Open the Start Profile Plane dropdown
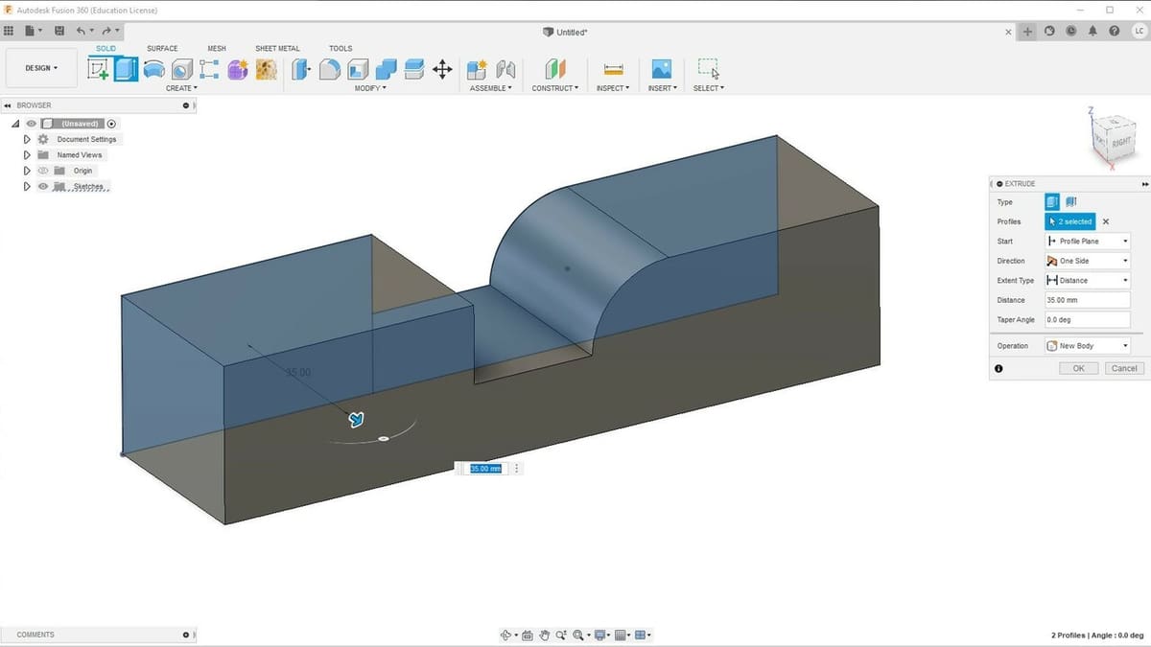This screenshot has height=647, width=1151. tap(1087, 242)
